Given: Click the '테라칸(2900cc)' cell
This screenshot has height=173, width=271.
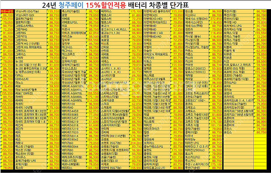Looking at the screenshot, I should click(x=197, y=150).
